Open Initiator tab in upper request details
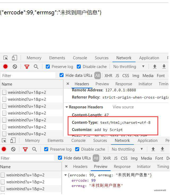This screenshot has height=195, width=170. pos(145,84)
